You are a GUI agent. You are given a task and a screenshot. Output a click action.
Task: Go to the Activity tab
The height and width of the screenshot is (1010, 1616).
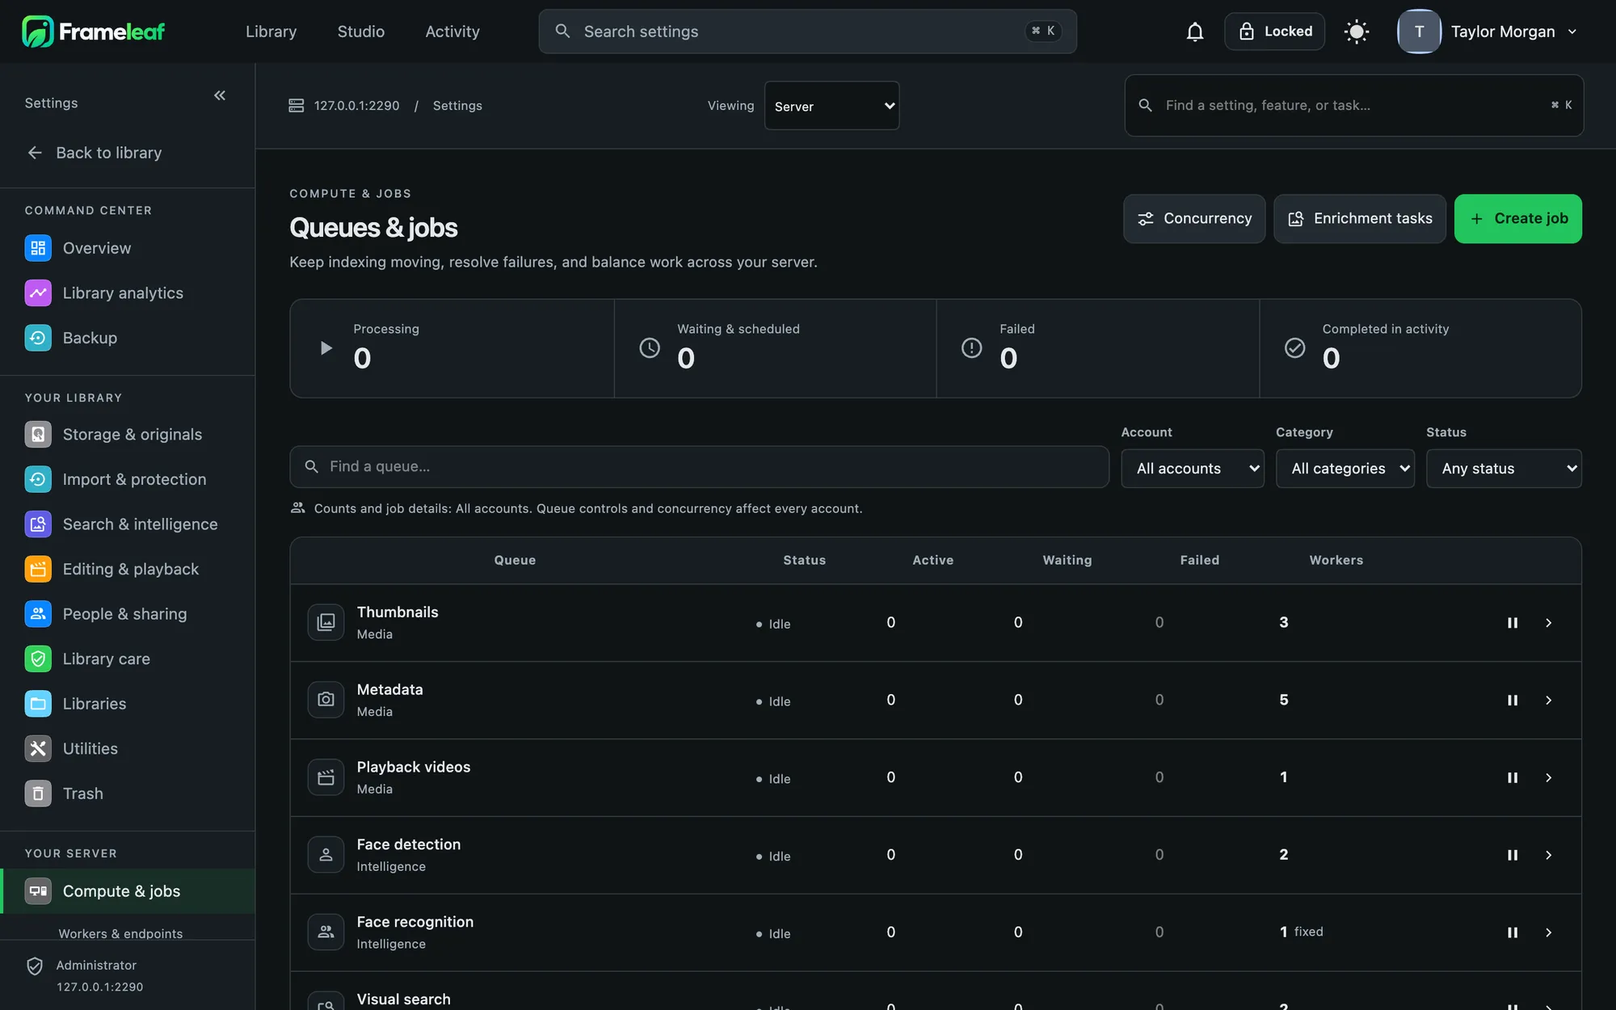point(452,32)
